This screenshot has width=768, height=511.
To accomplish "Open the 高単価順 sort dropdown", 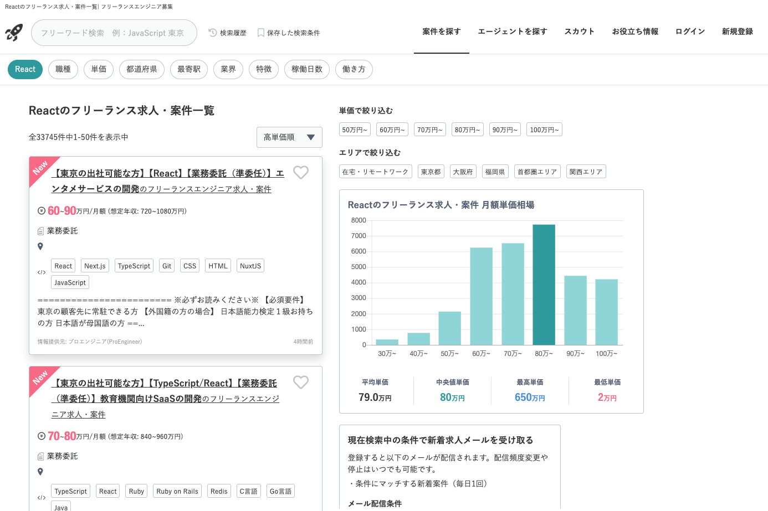I will coord(289,137).
